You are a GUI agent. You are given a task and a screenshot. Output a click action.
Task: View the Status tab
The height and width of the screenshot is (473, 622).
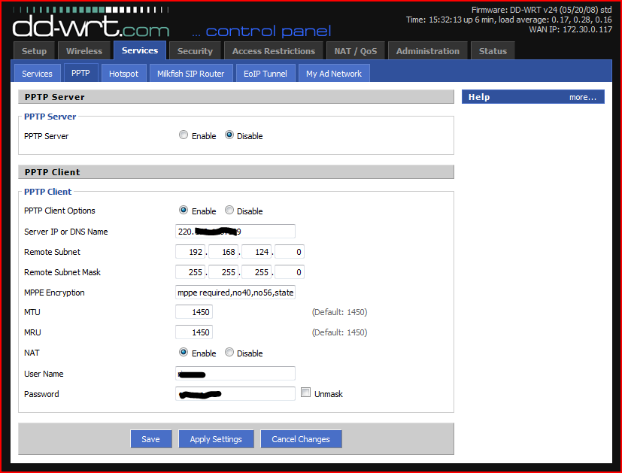(493, 51)
